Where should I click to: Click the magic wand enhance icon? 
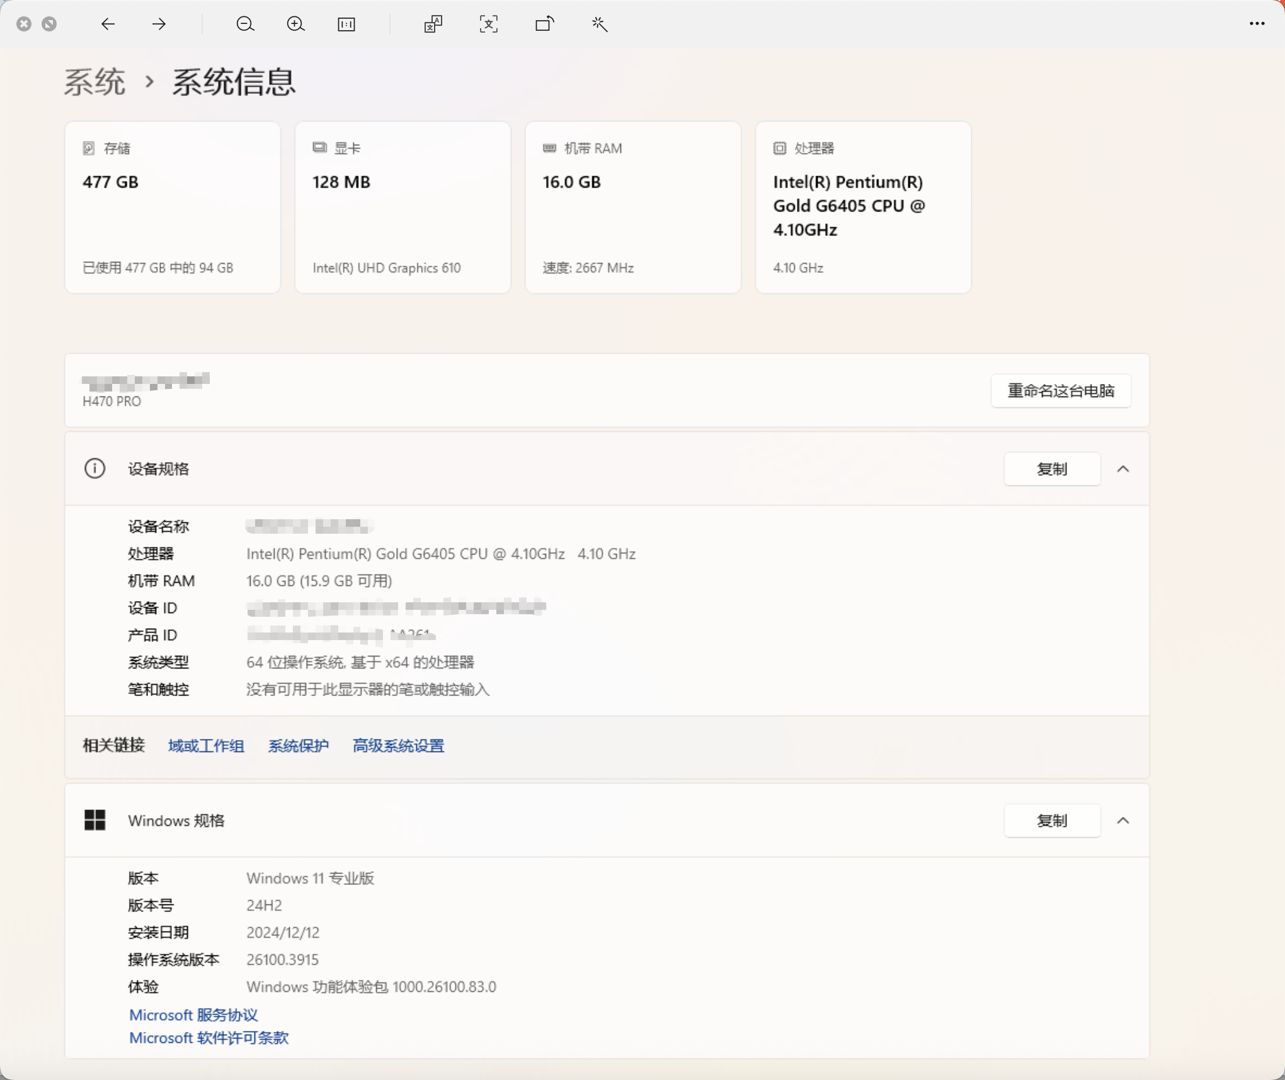point(599,24)
